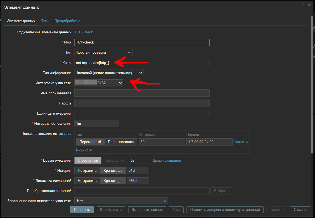Open the Тип информации dropdown
Viewport: 315px width, 218px height.
109,73
